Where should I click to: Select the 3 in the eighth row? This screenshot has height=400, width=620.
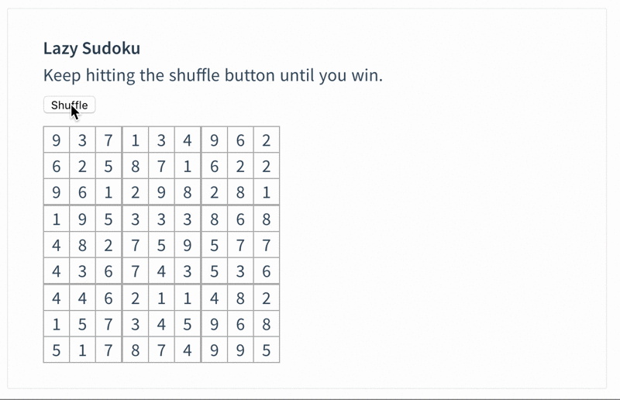click(135, 324)
